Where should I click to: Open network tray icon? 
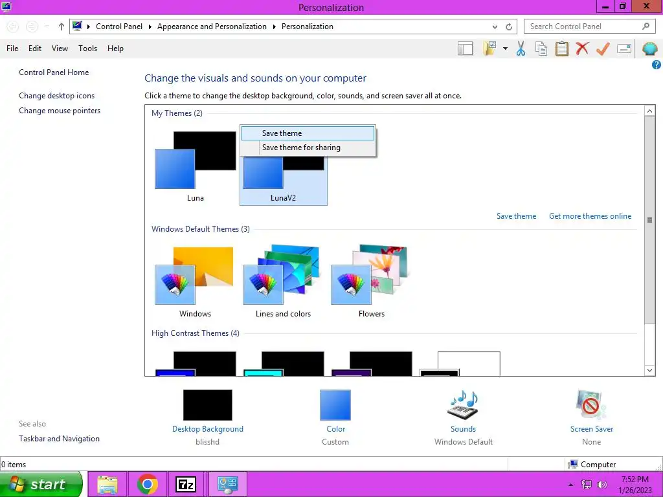(x=587, y=485)
